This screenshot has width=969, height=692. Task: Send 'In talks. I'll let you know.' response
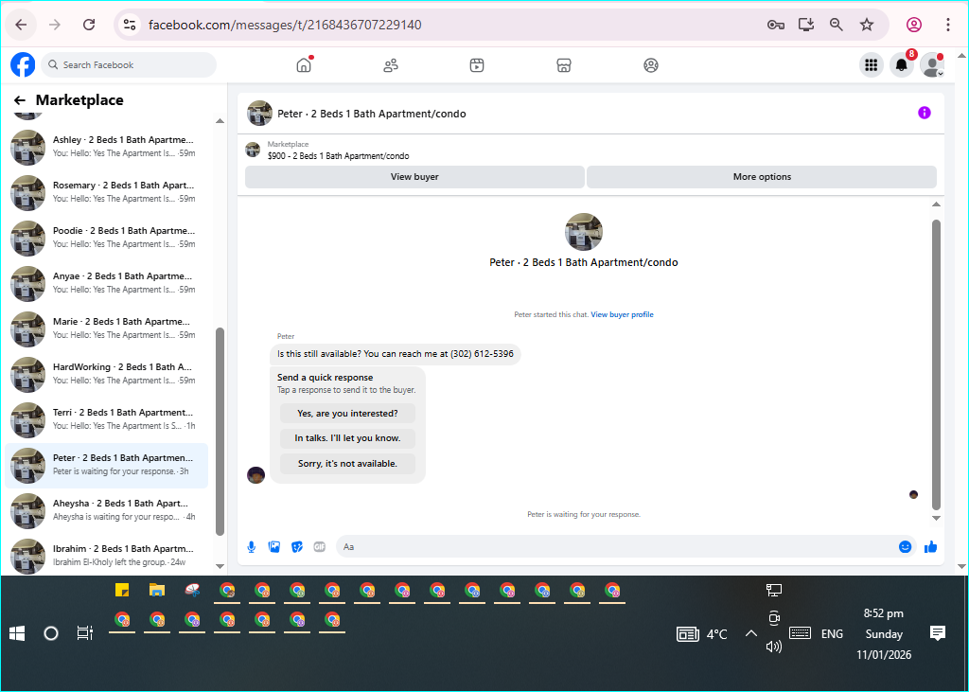347,438
